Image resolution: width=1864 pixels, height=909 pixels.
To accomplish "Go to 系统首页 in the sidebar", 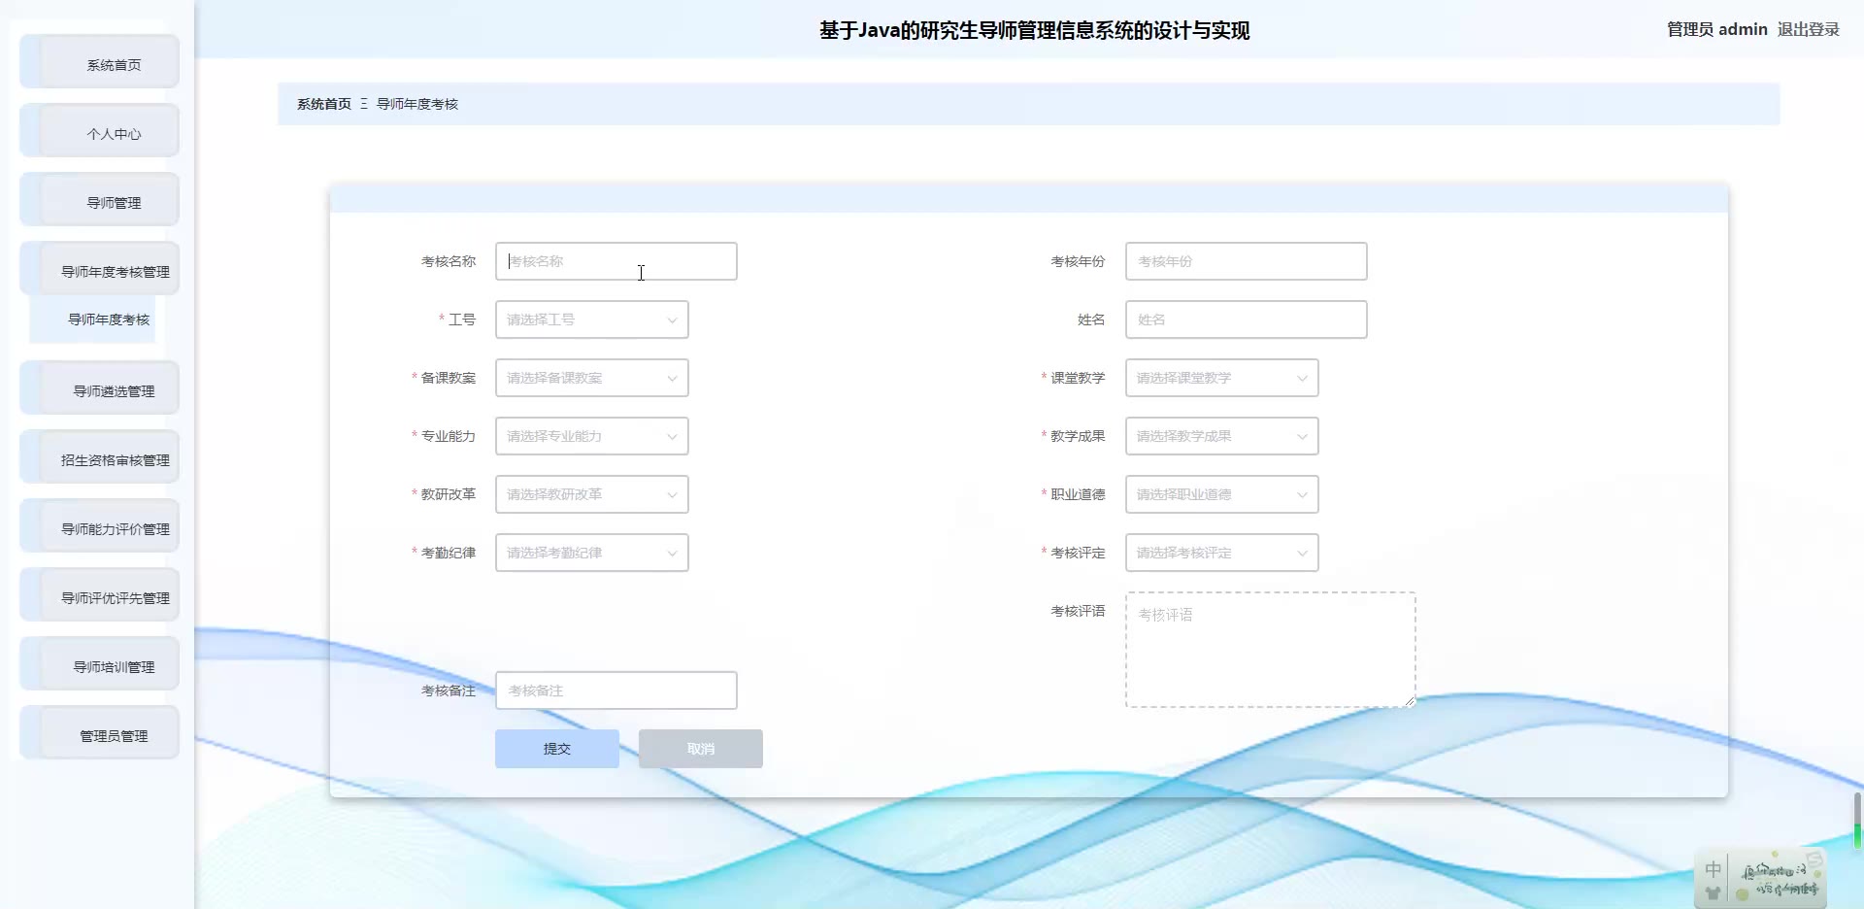I will (99, 62).
